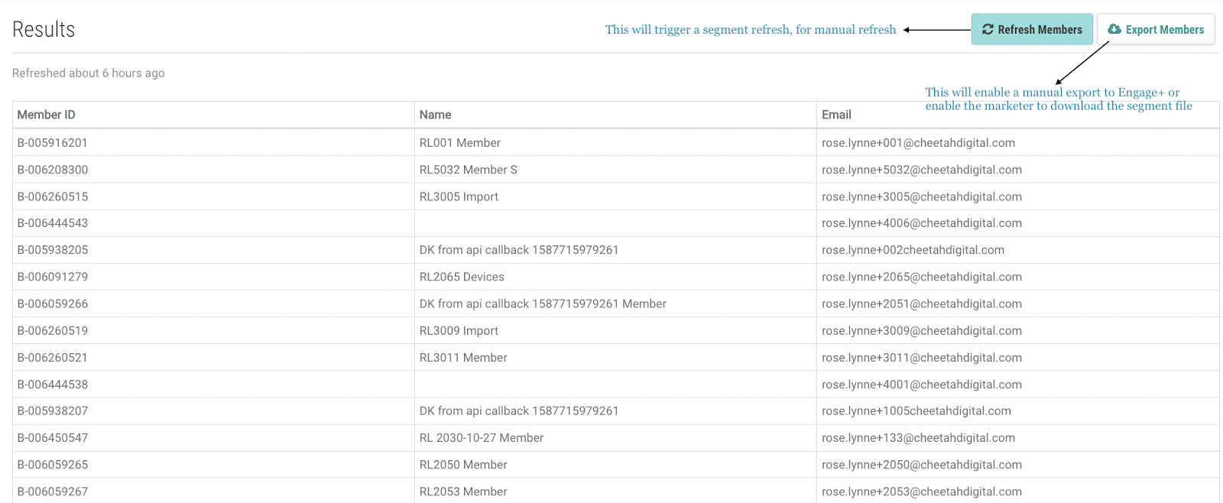Click member ID B-006444543

click(53, 223)
